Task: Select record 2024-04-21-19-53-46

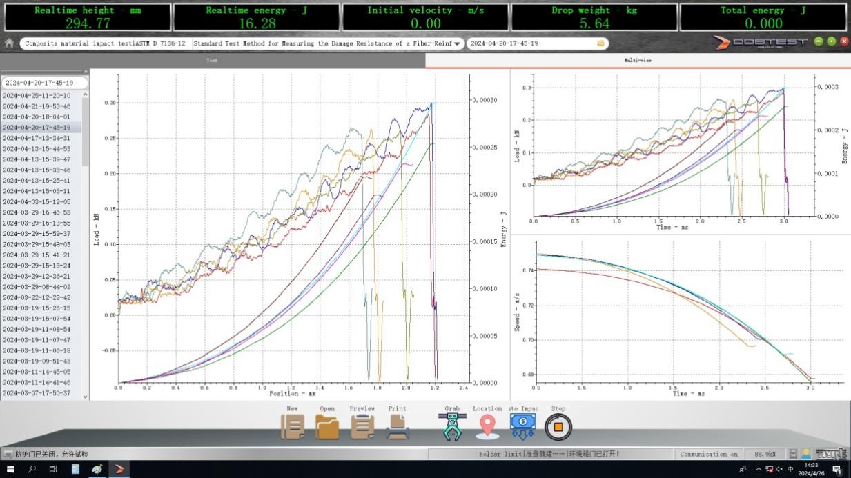Action: (x=41, y=106)
